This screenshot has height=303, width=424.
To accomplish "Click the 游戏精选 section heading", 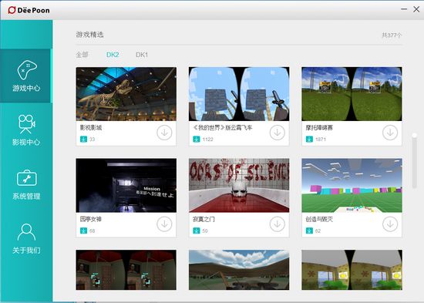I will (x=89, y=35).
